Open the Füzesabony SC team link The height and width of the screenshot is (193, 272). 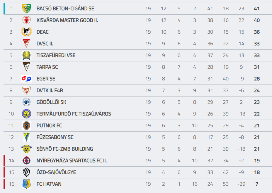55,137
